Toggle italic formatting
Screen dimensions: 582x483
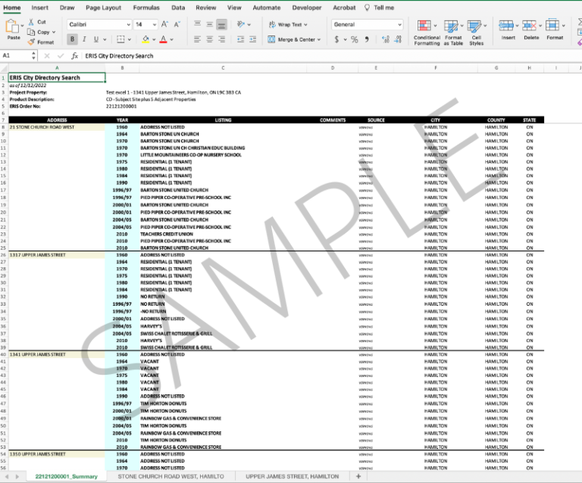point(85,39)
